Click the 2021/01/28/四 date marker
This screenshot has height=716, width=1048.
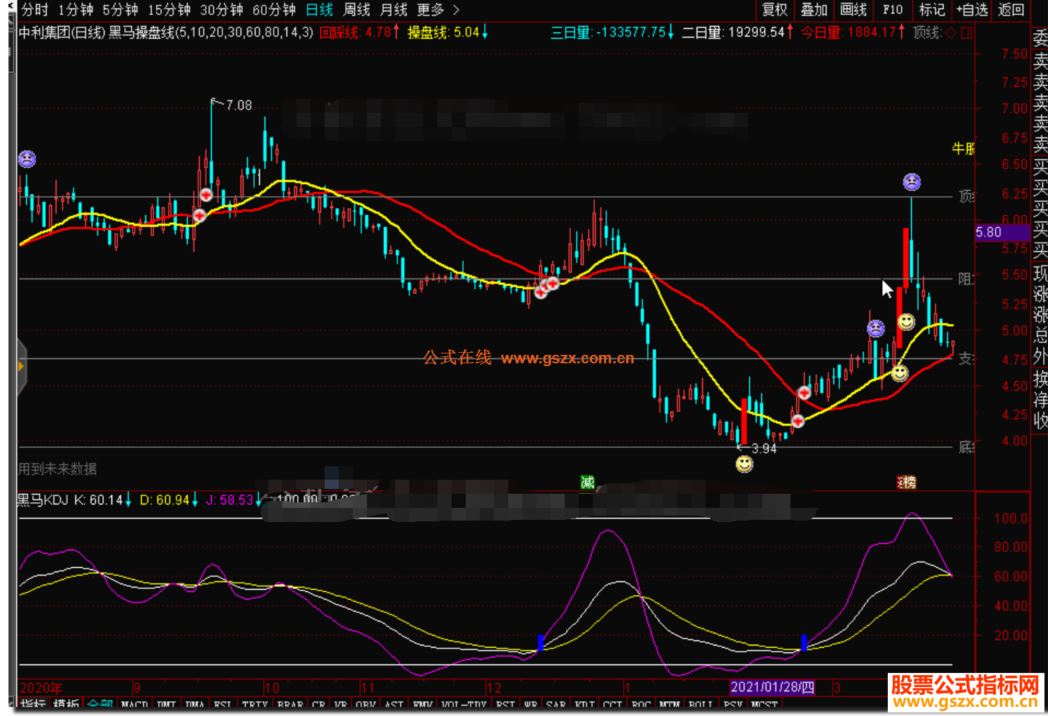click(772, 687)
